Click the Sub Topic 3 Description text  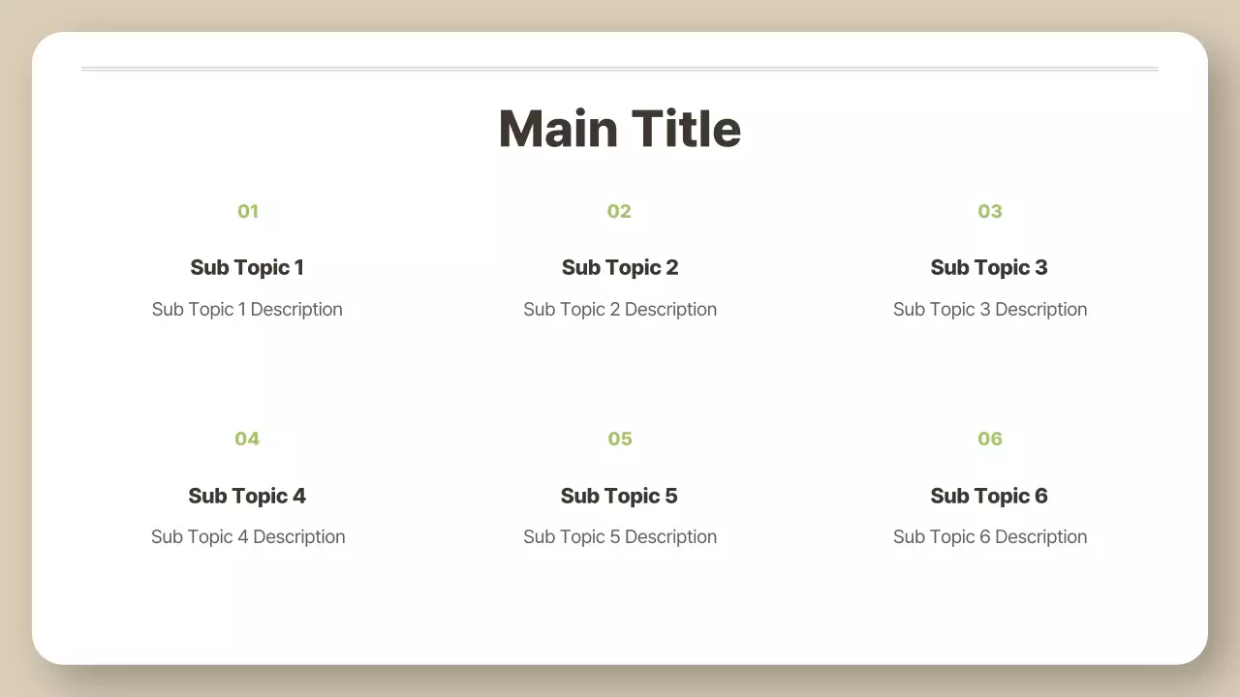(990, 310)
